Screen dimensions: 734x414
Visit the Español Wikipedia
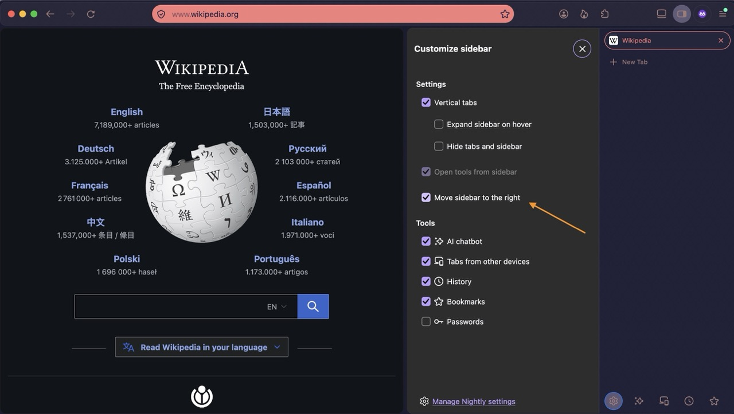click(x=314, y=186)
